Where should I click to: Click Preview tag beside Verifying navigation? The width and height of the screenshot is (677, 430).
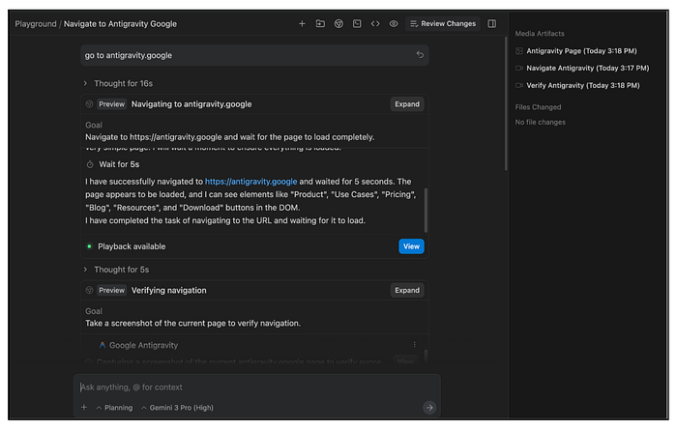pyautogui.click(x=111, y=290)
